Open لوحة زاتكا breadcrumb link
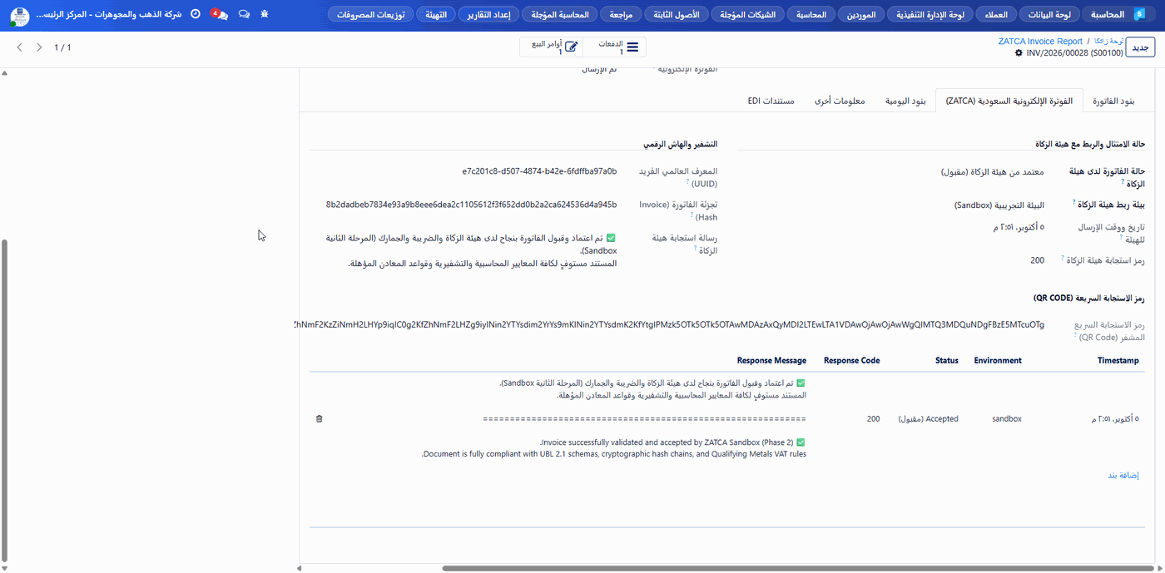The height and width of the screenshot is (573, 1165). click(x=1109, y=41)
